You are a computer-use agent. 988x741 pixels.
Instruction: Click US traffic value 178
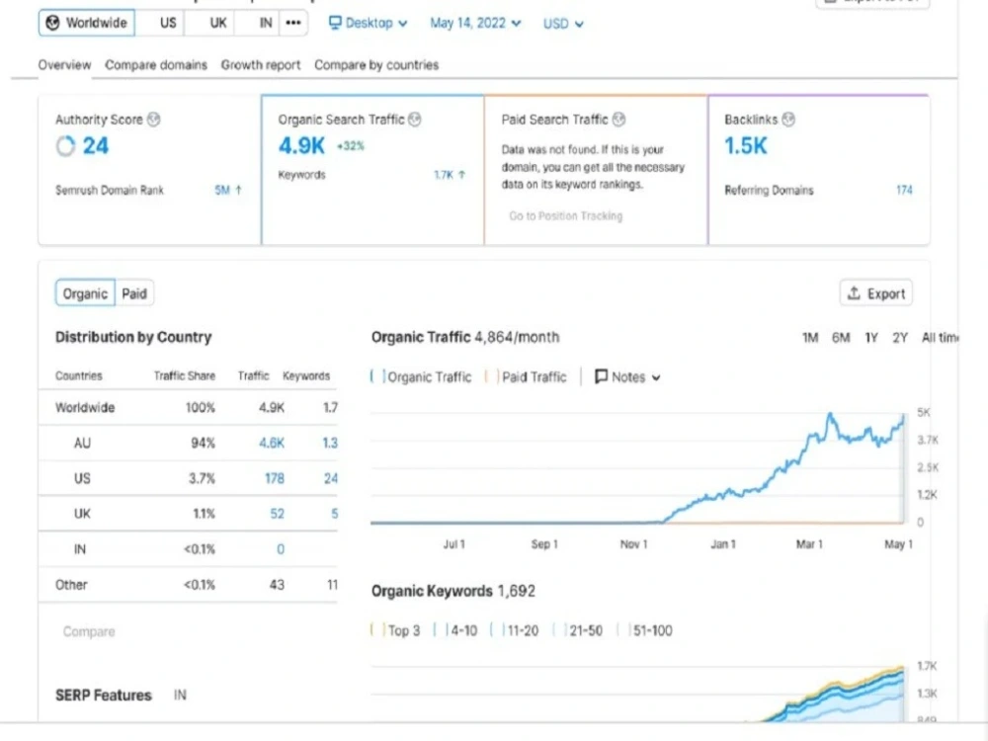pos(274,478)
